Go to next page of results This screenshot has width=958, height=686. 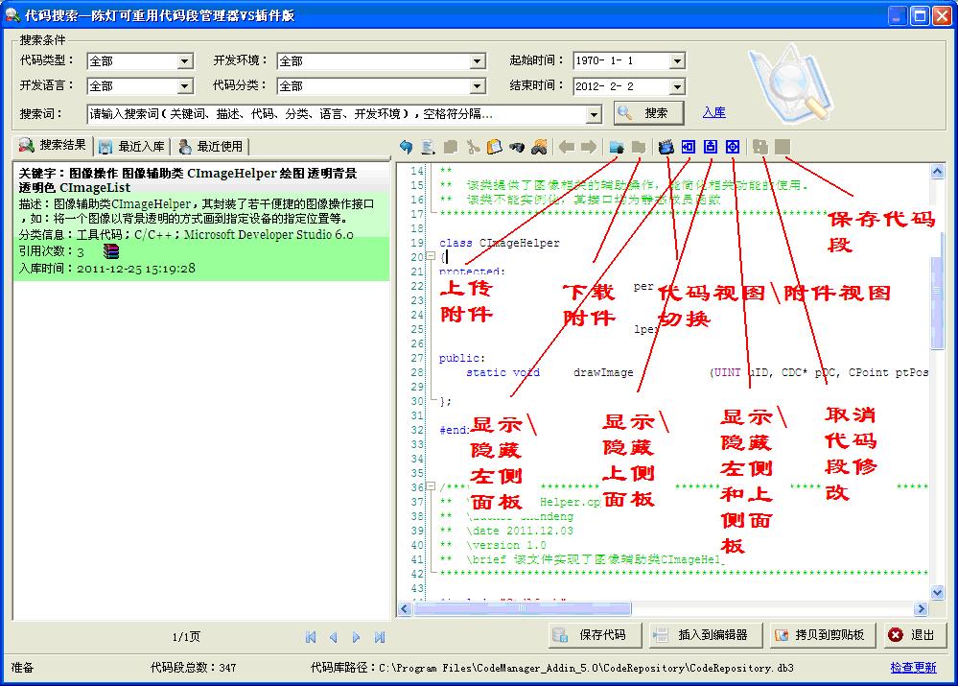tap(356, 637)
